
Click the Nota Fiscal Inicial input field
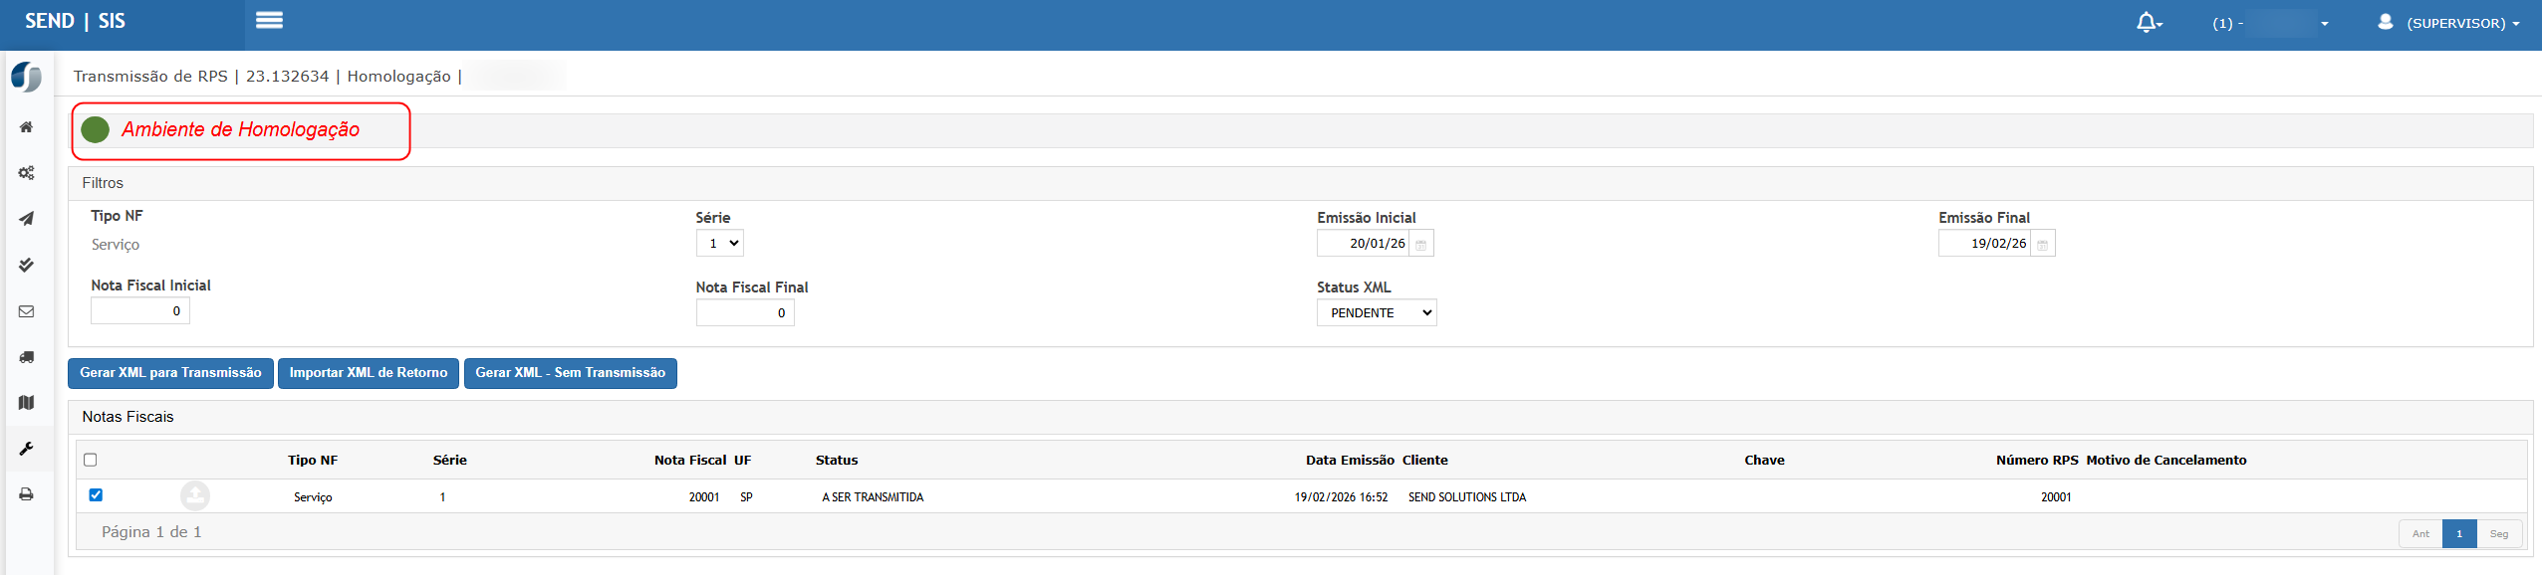click(x=140, y=311)
